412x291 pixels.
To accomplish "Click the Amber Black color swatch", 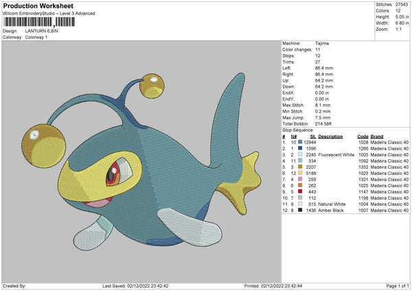I will pyautogui.click(x=300, y=210).
